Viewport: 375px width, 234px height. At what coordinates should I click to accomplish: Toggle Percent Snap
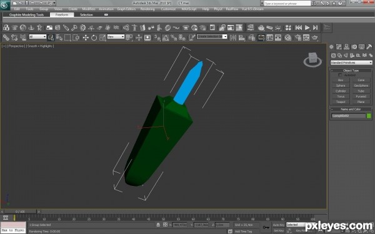click(x=174, y=37)
